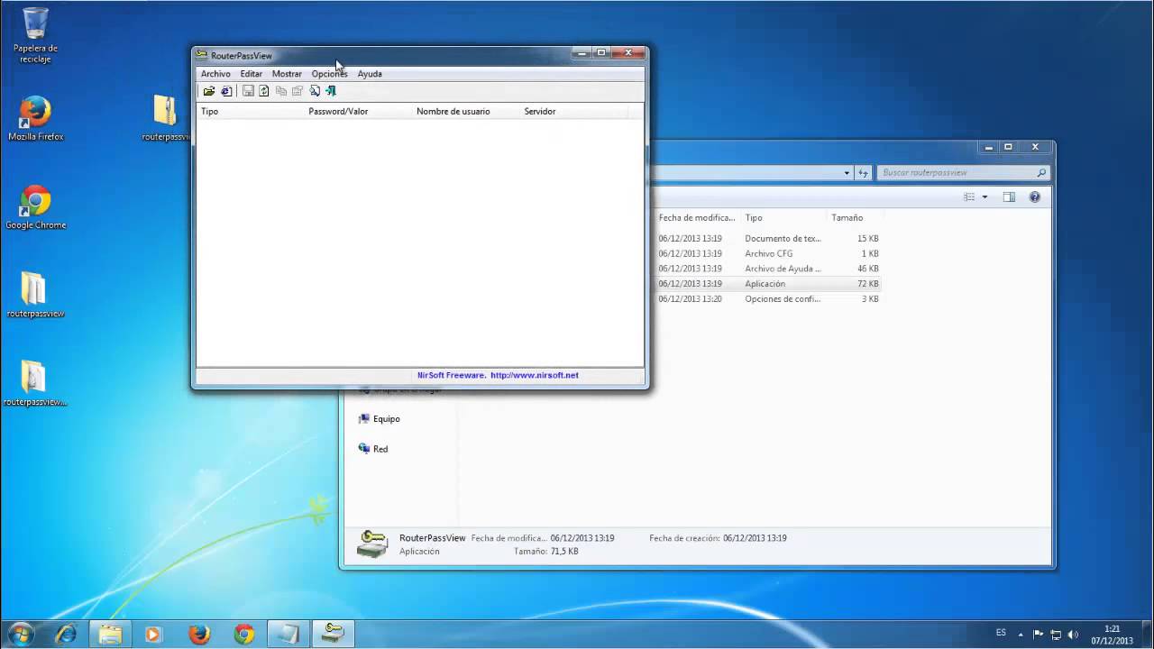The width and height of the screenshot is (1154, 649).
Task: Select the Documento de tex... file type cell
Action: coord(783,239)
